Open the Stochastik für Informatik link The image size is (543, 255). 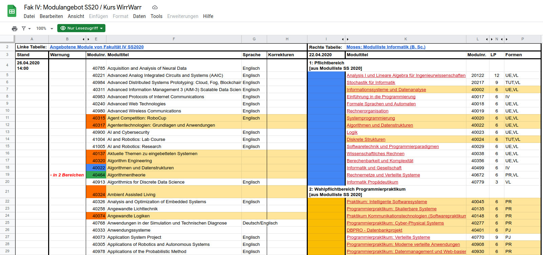point(371,83)
